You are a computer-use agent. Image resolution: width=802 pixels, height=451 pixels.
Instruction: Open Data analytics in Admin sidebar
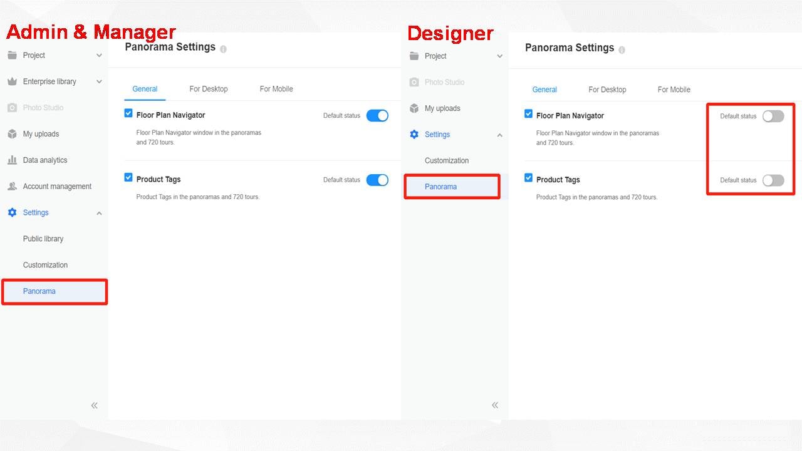pyautogui.click(x=45, y=160)
